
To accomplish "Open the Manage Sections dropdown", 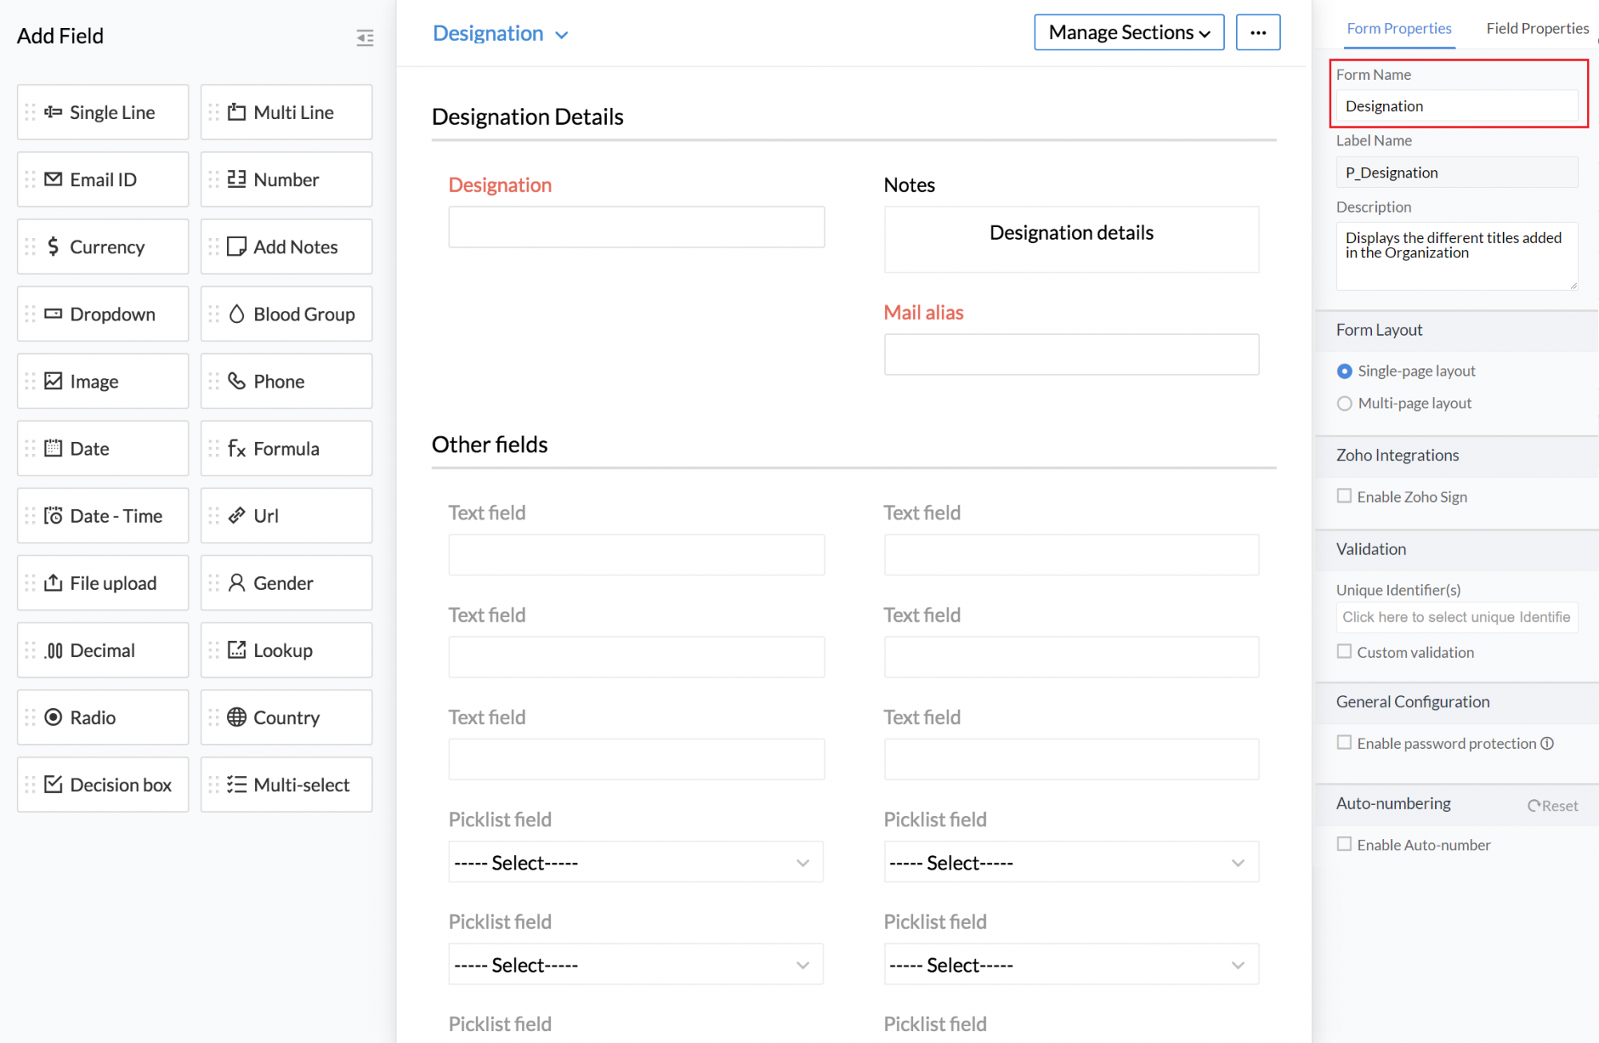I will pos(1128,32).
